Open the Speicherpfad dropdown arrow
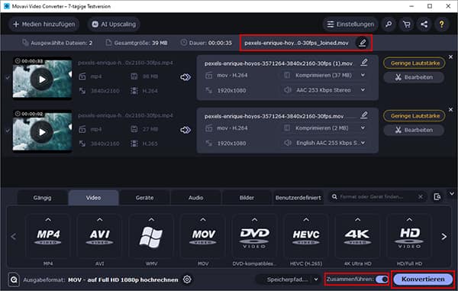 coord(316,280)
